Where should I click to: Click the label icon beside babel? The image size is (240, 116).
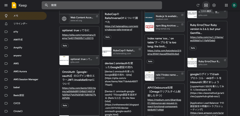(6, 87)
